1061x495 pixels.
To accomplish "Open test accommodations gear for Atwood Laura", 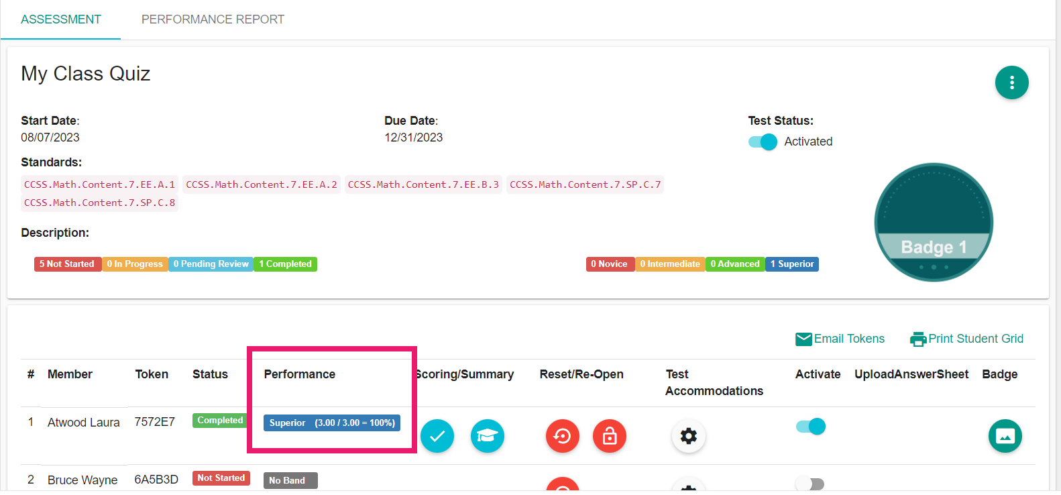I will click(x=689, y=436).
